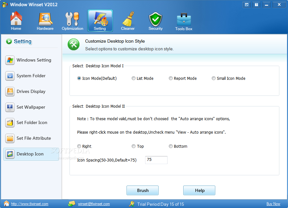Click the house icon in status bar
The width and height of the screenshot is (288, 208).
(x=6, y=204)
